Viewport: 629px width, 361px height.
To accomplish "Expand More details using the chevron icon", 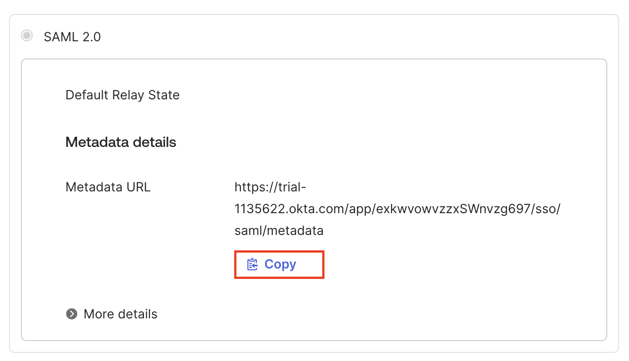I will click(x=72, y=314).
